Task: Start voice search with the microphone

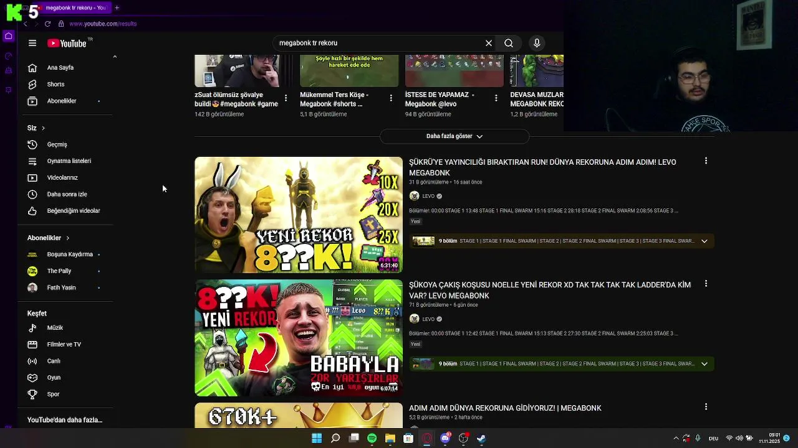Action: (x=537, y=43)
